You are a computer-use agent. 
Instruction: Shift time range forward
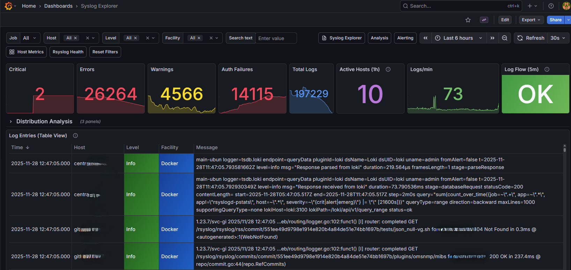[492, 38]
